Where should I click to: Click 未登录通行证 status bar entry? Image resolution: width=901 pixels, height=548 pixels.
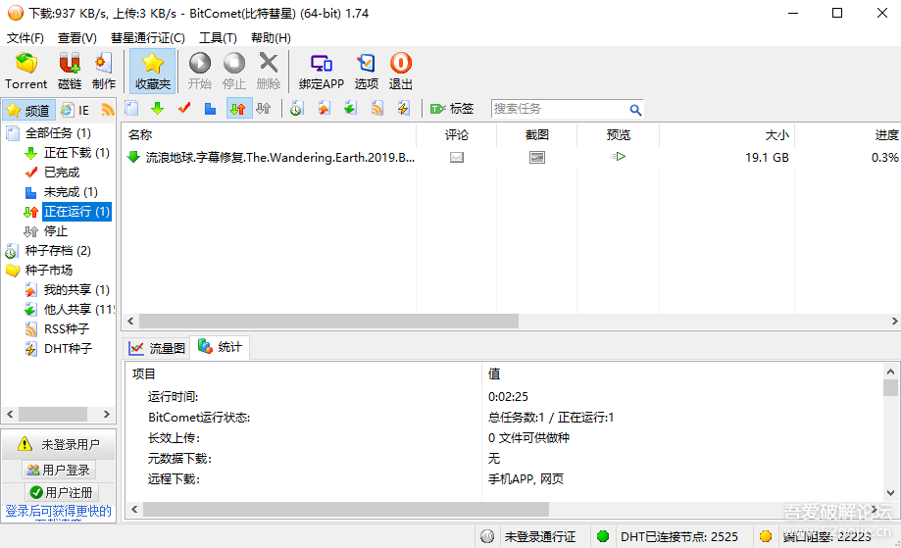[539, 536]
